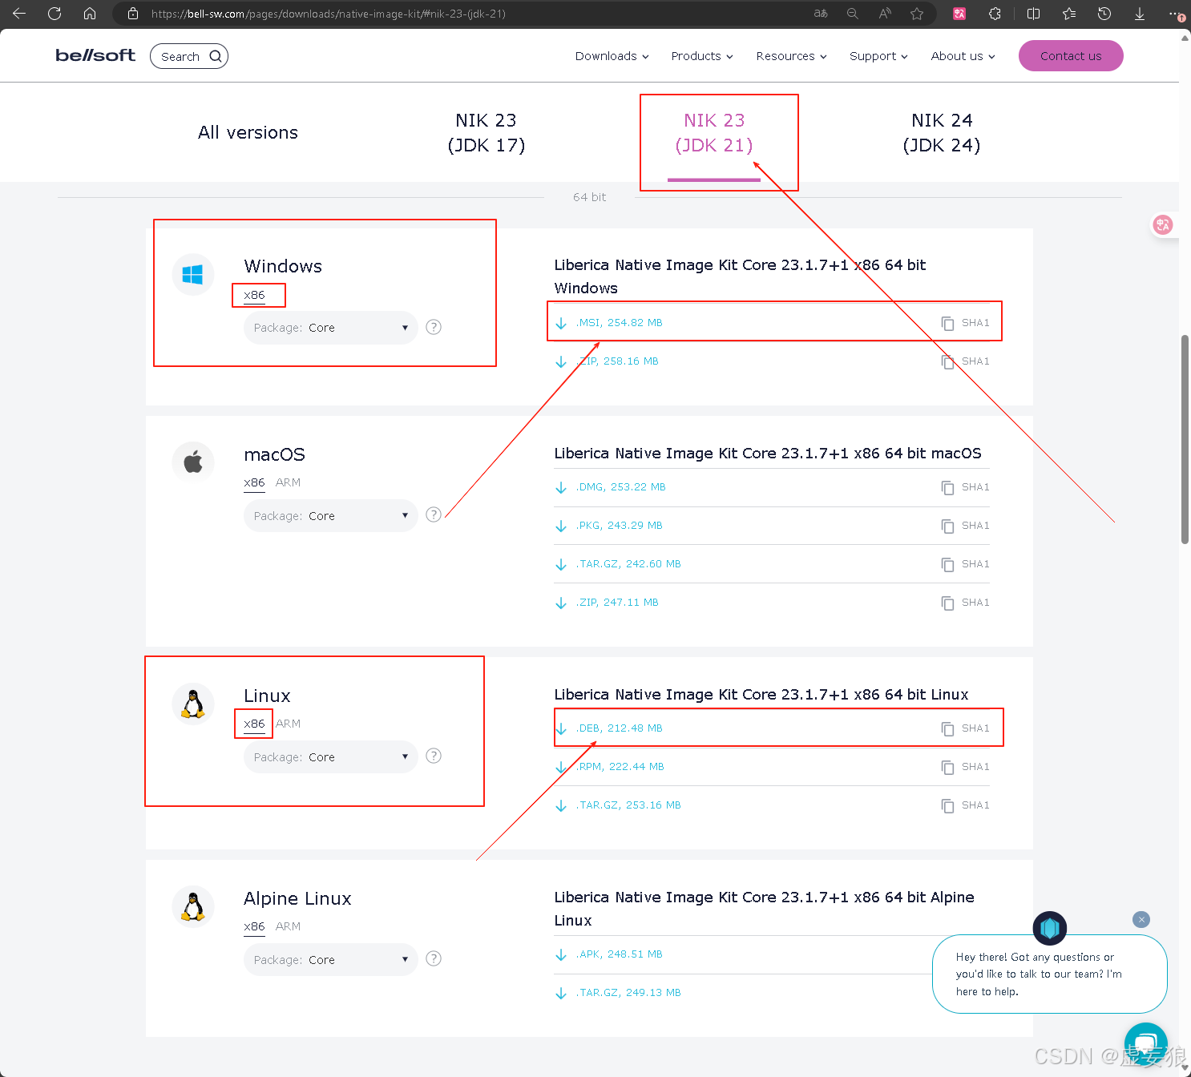
Task: Expand the Products menu
Action: pos(702,56)
